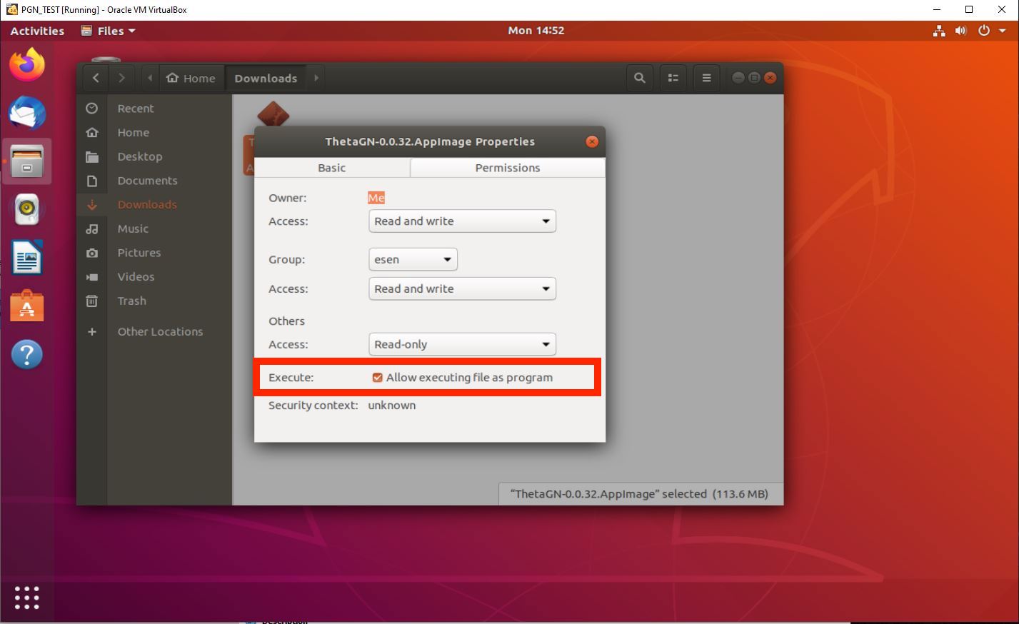Go forward in Files window
Screen dimensions: 1019x624
pyautogui.click(x=121, y=78)
